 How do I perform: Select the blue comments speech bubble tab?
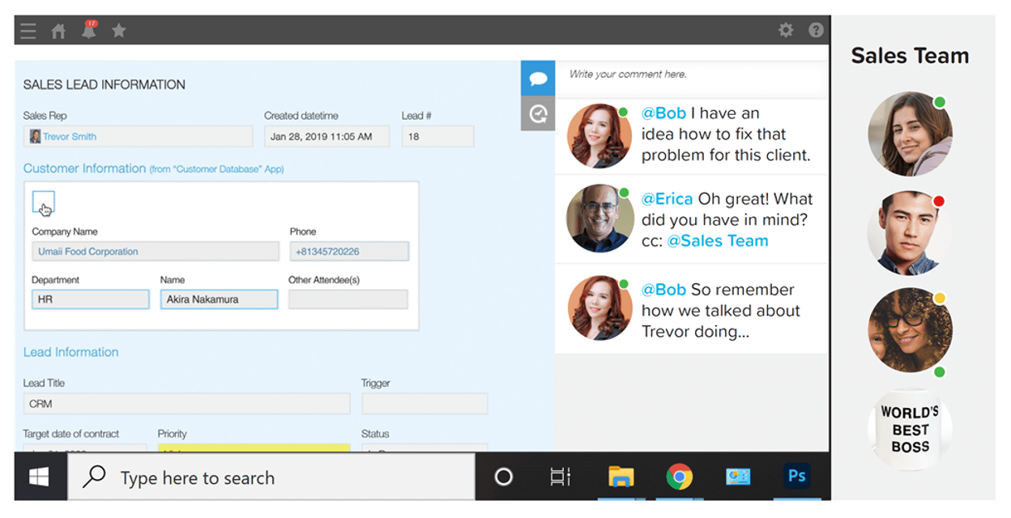click(x=538, y=79)
